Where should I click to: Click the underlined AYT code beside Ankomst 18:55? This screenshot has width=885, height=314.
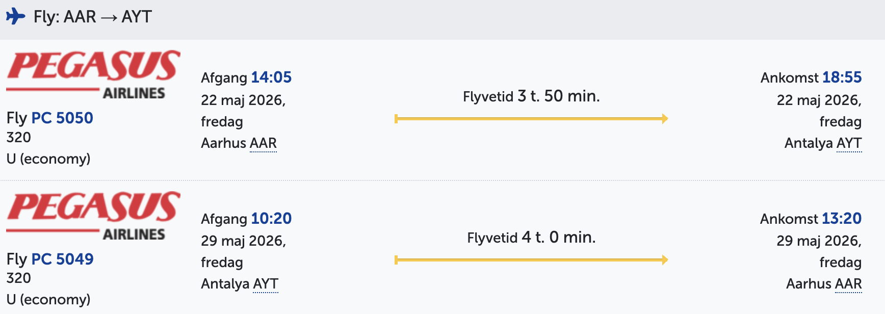[849, 143]
